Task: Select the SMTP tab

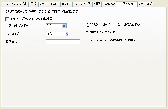Action: (x=44, y=4)
